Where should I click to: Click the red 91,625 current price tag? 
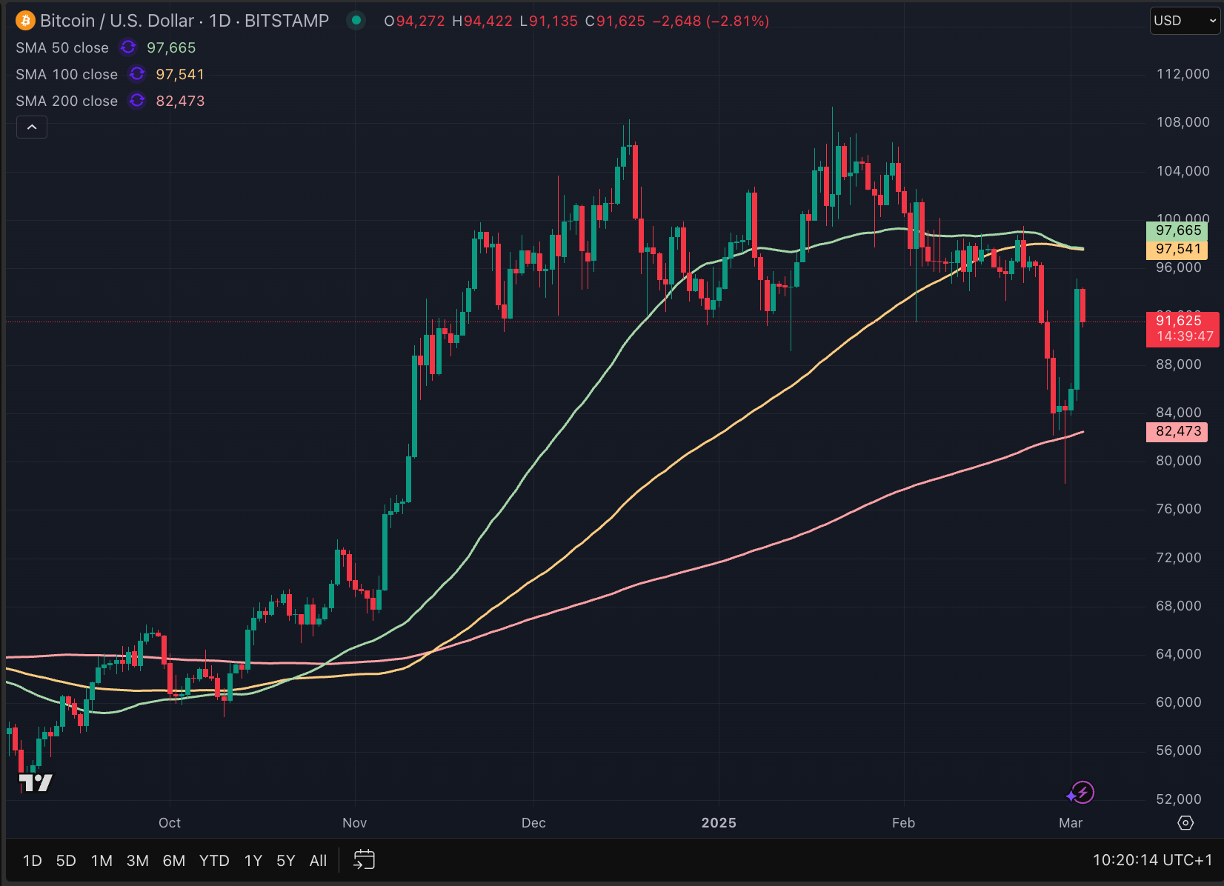click(1183, 328)
